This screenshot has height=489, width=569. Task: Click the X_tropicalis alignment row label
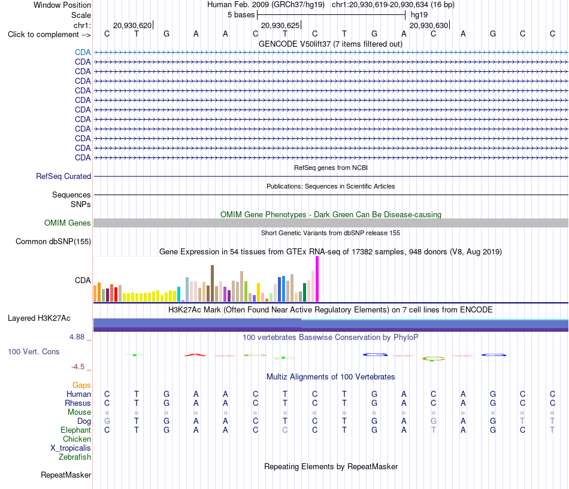[x=71, y=448]
